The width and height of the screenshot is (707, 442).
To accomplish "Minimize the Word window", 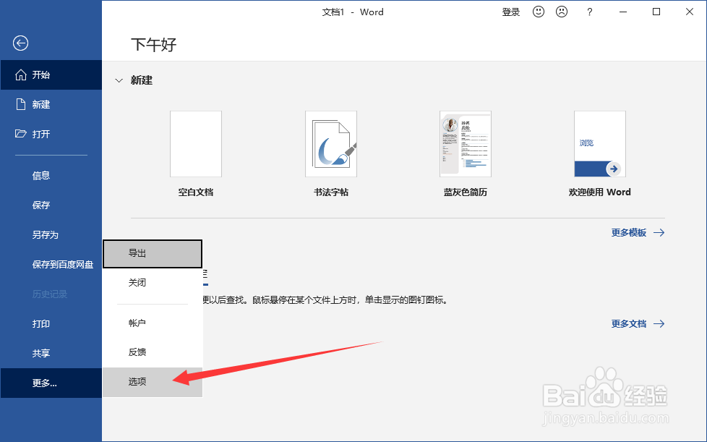I will 623,12.
